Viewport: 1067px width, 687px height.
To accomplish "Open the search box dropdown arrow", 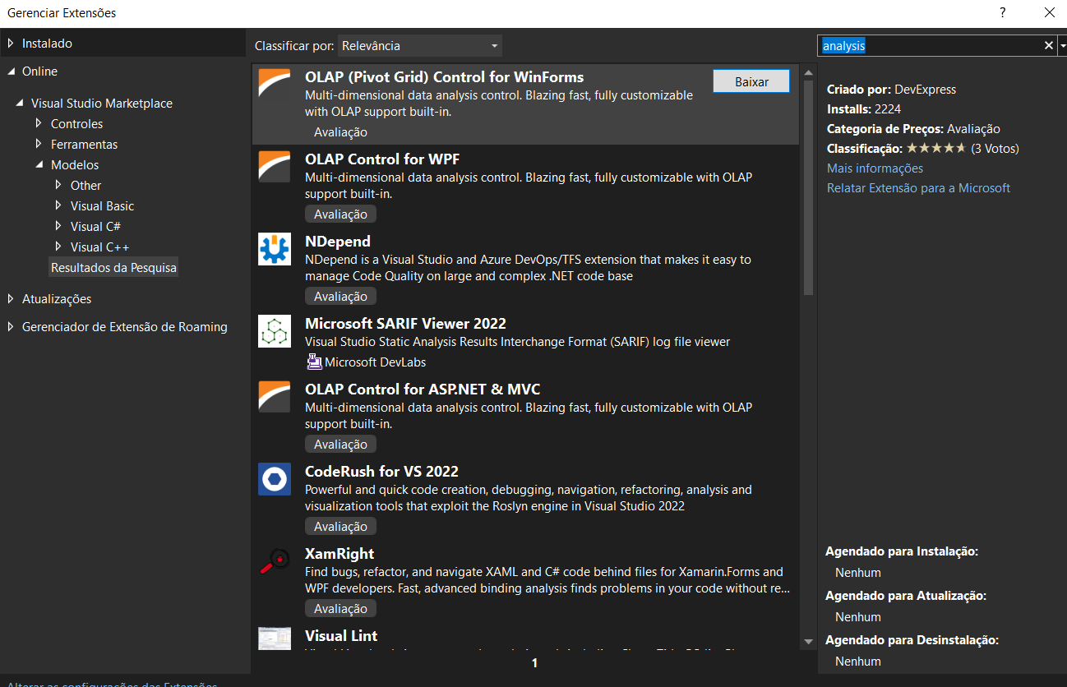I will tap(1062, 46).
